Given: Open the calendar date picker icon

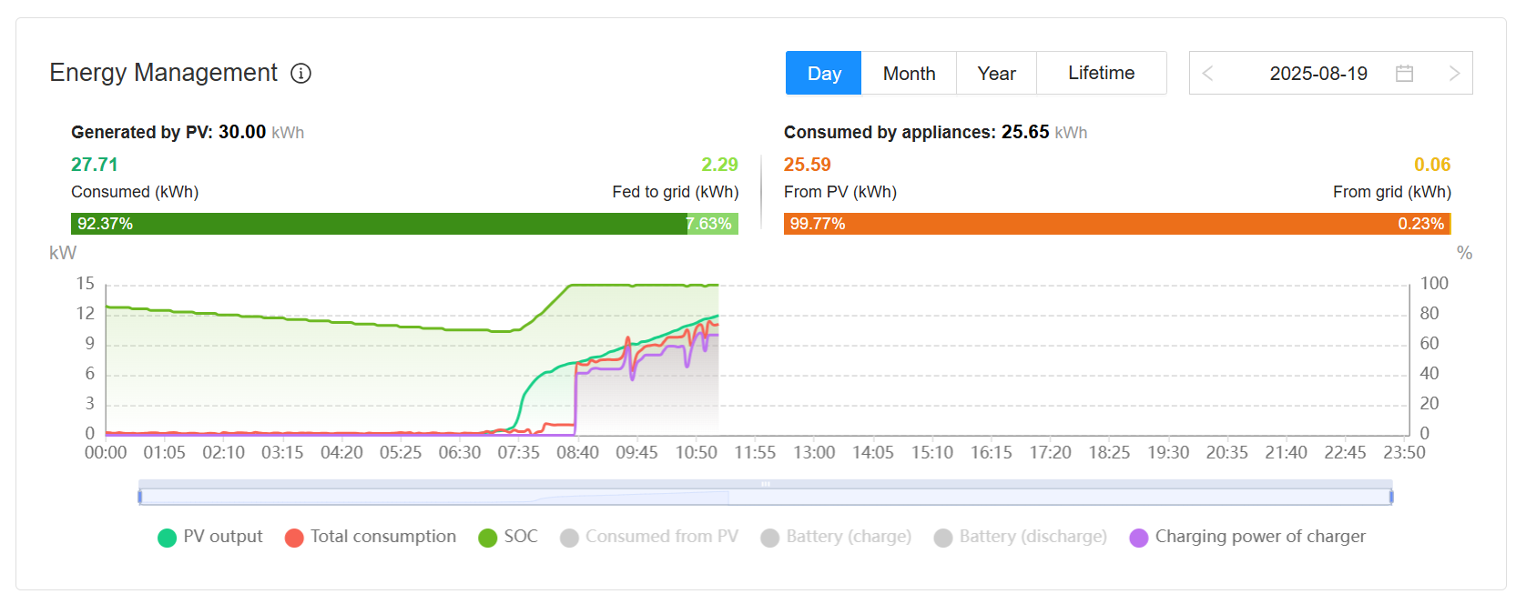Looking at the screenshot, I should tap(1404, 74).
